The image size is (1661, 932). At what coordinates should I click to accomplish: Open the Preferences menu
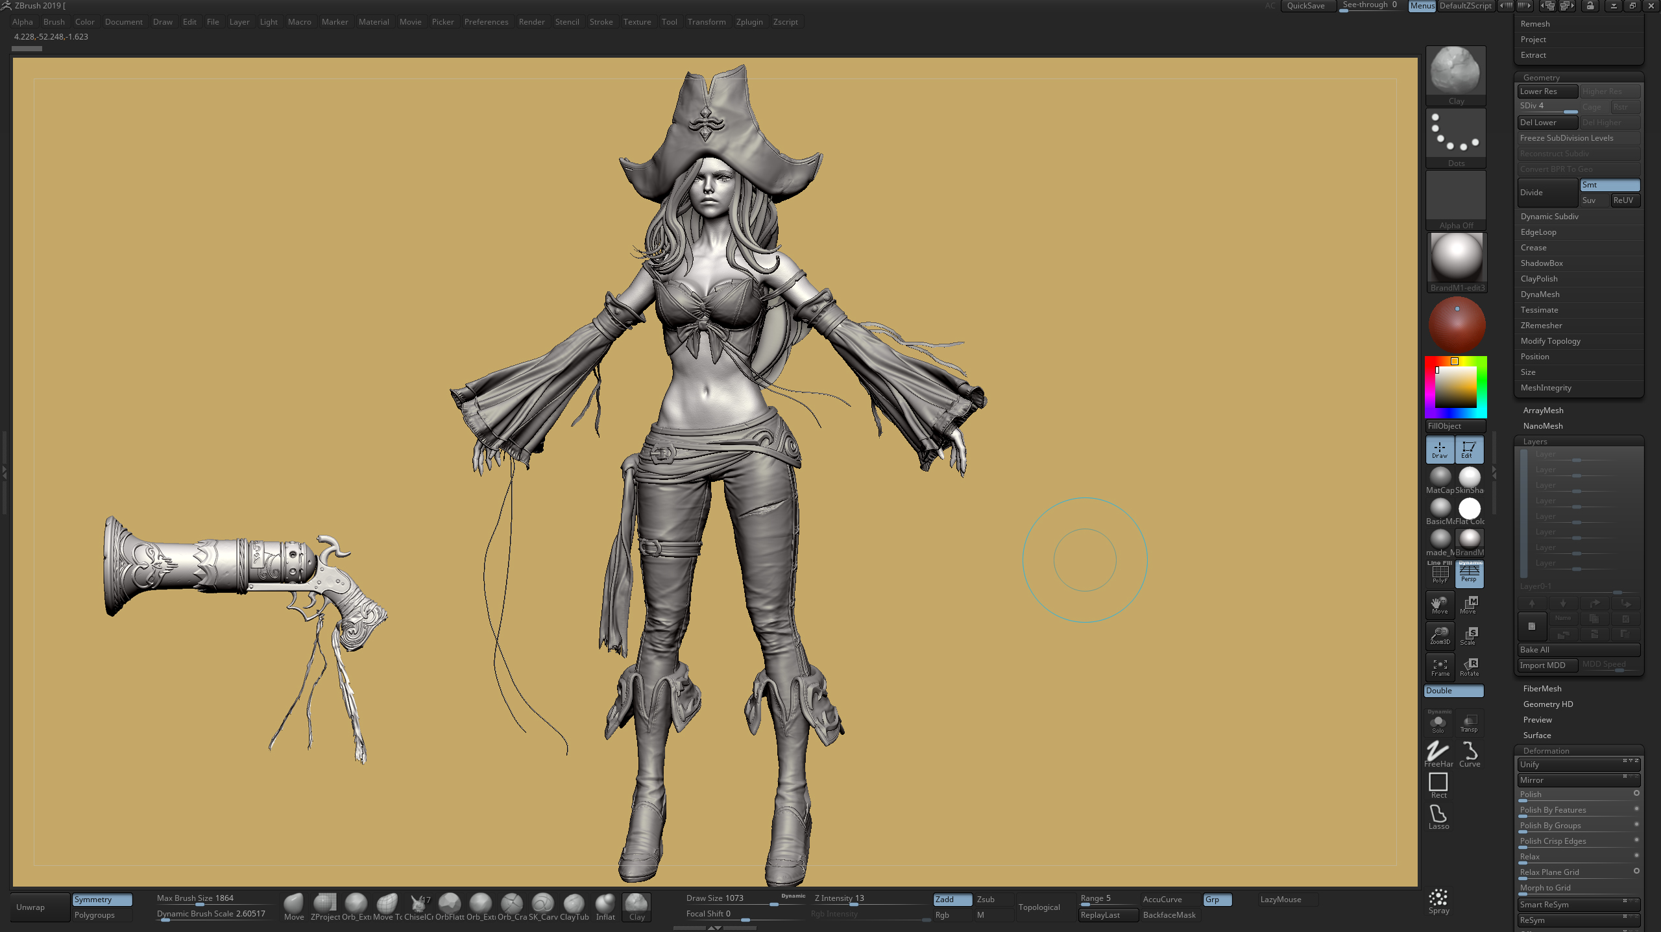(486, 22)
